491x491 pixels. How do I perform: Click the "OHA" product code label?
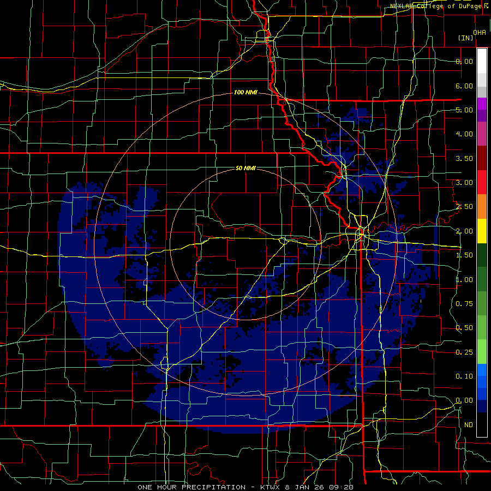(x=480, y=33)
